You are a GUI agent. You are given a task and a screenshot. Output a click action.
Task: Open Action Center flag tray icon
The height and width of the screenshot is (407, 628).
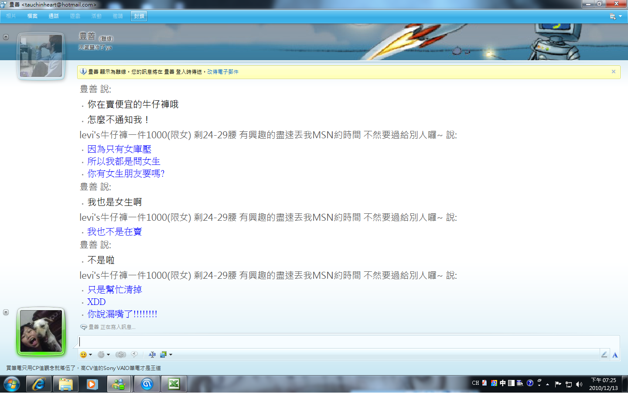point(558,384)
